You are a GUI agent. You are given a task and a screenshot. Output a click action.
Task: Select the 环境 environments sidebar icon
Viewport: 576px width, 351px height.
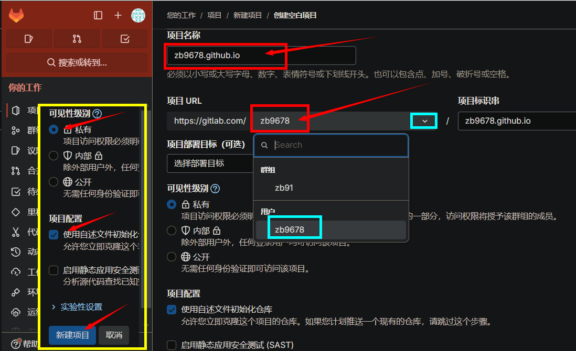pos(16,292)
